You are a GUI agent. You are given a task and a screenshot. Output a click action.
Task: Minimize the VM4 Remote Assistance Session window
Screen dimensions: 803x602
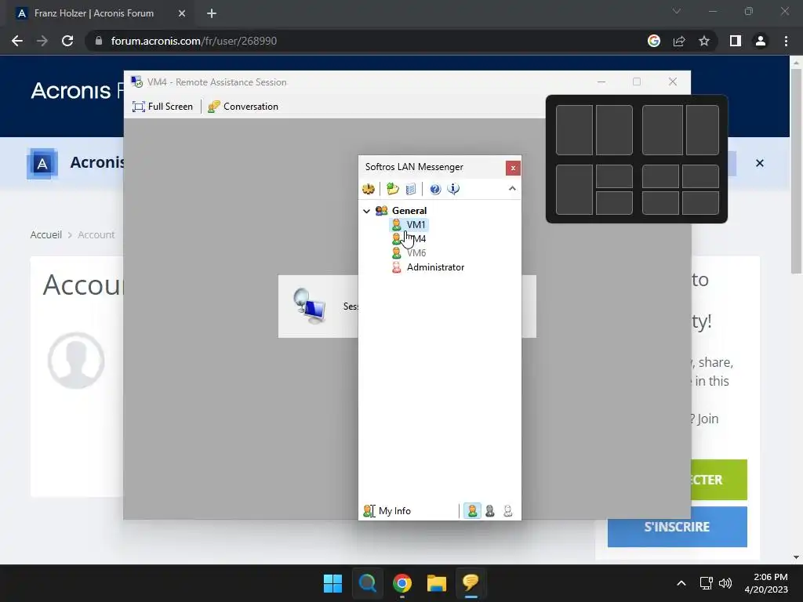click(x=601, y=82)
